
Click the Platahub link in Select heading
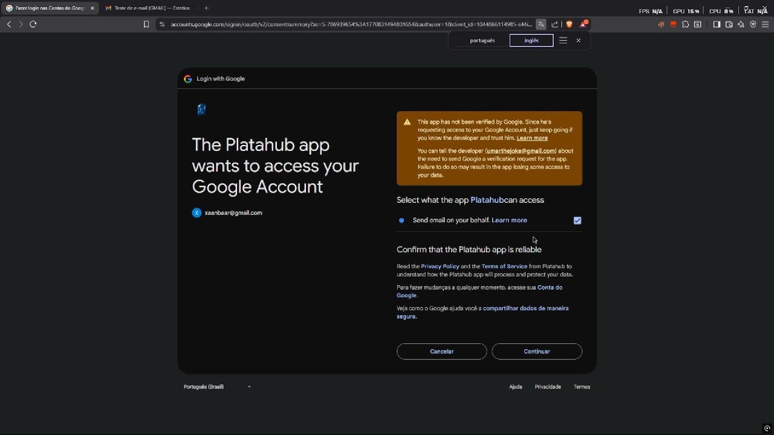coord(487,200)
